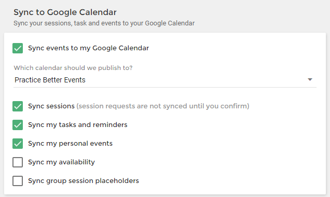This screenshot has height=197, width=330.
Task: Click the Sync to Google Calendar heading
Action: (x=65, y=12)
